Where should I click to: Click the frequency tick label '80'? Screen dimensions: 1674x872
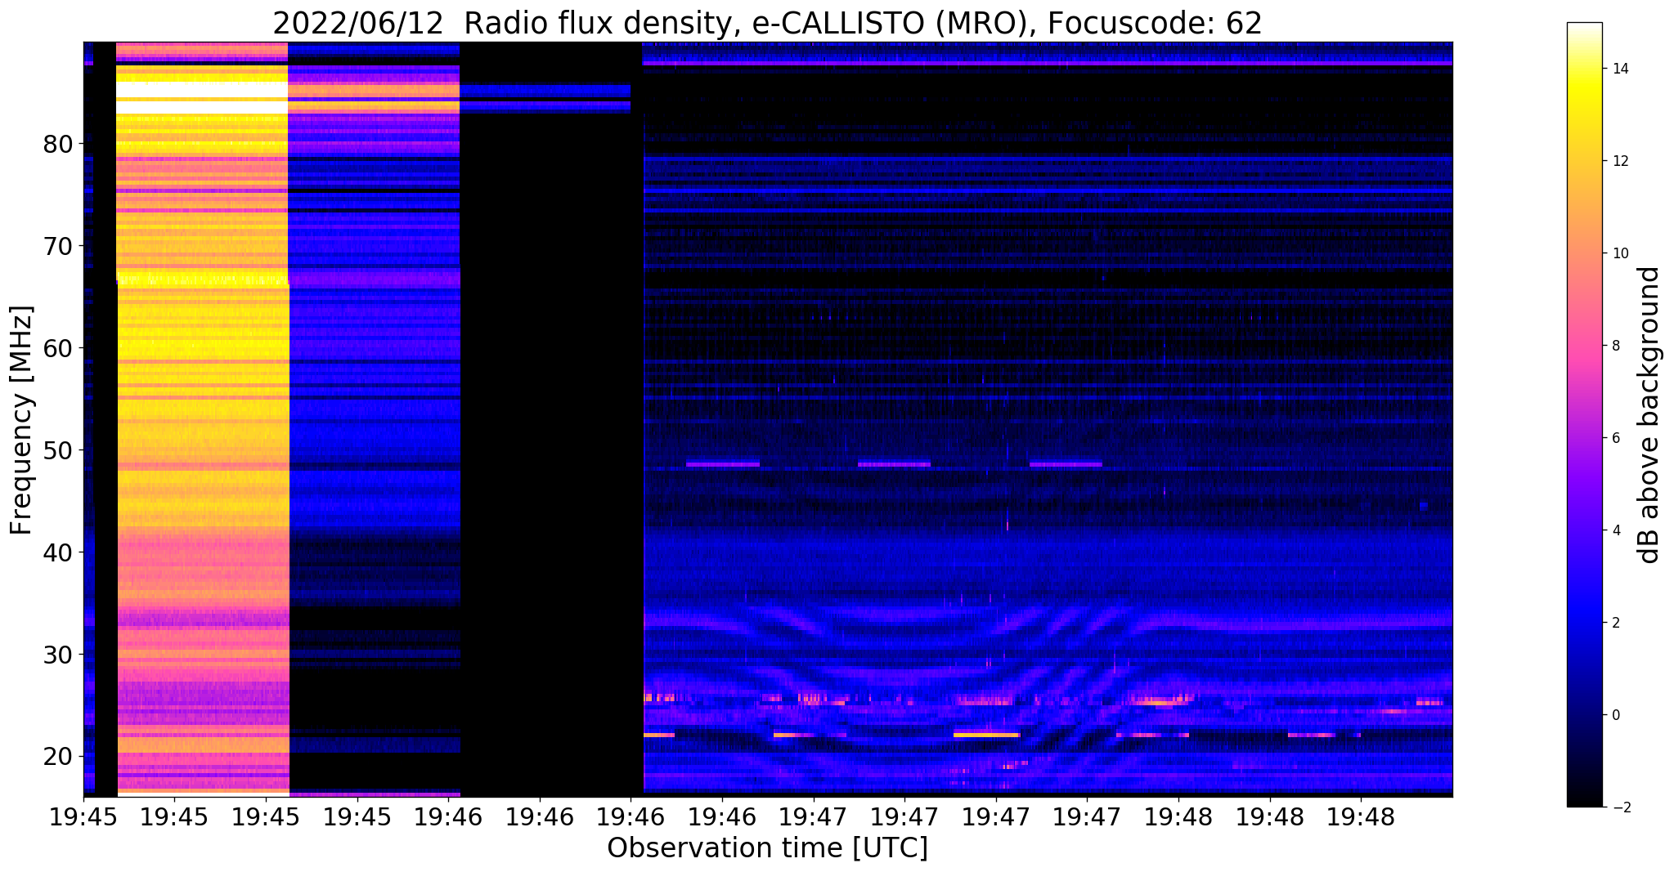59,145
